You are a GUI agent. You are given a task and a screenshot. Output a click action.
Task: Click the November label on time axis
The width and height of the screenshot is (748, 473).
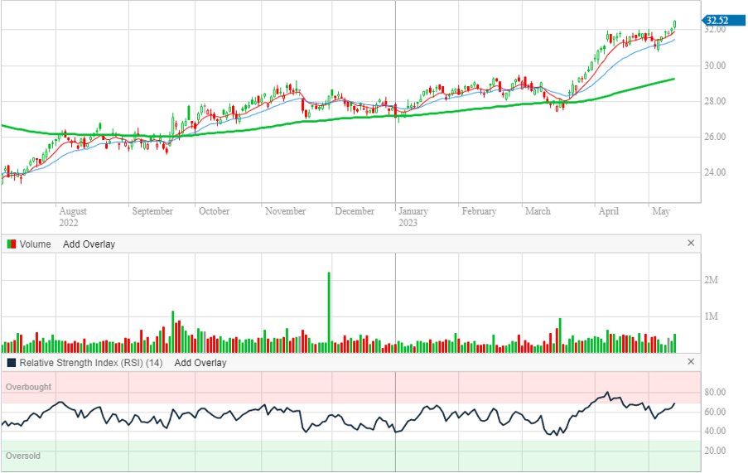pos(285,212)
